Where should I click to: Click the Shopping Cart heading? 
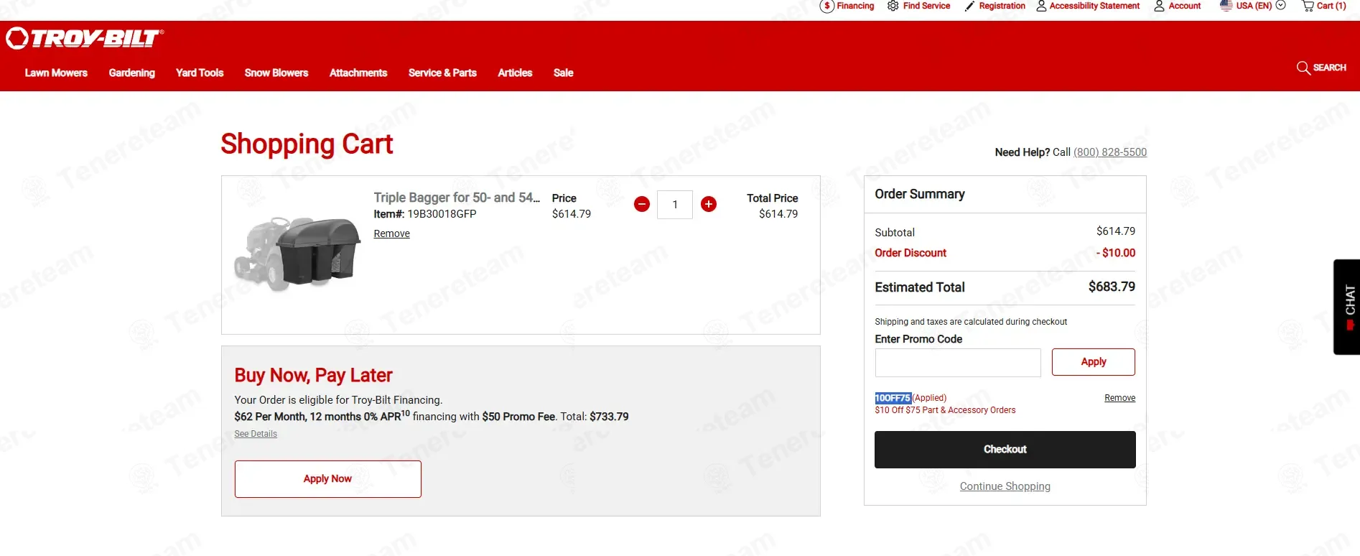click(307, 144)
